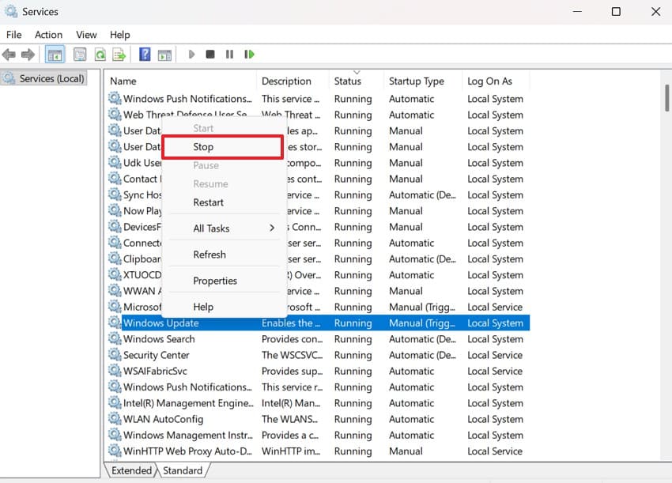This screenshot has height=483, width=672.
Task: Click the gear icon next to Security Center
Action: click(x=115, y=354)
